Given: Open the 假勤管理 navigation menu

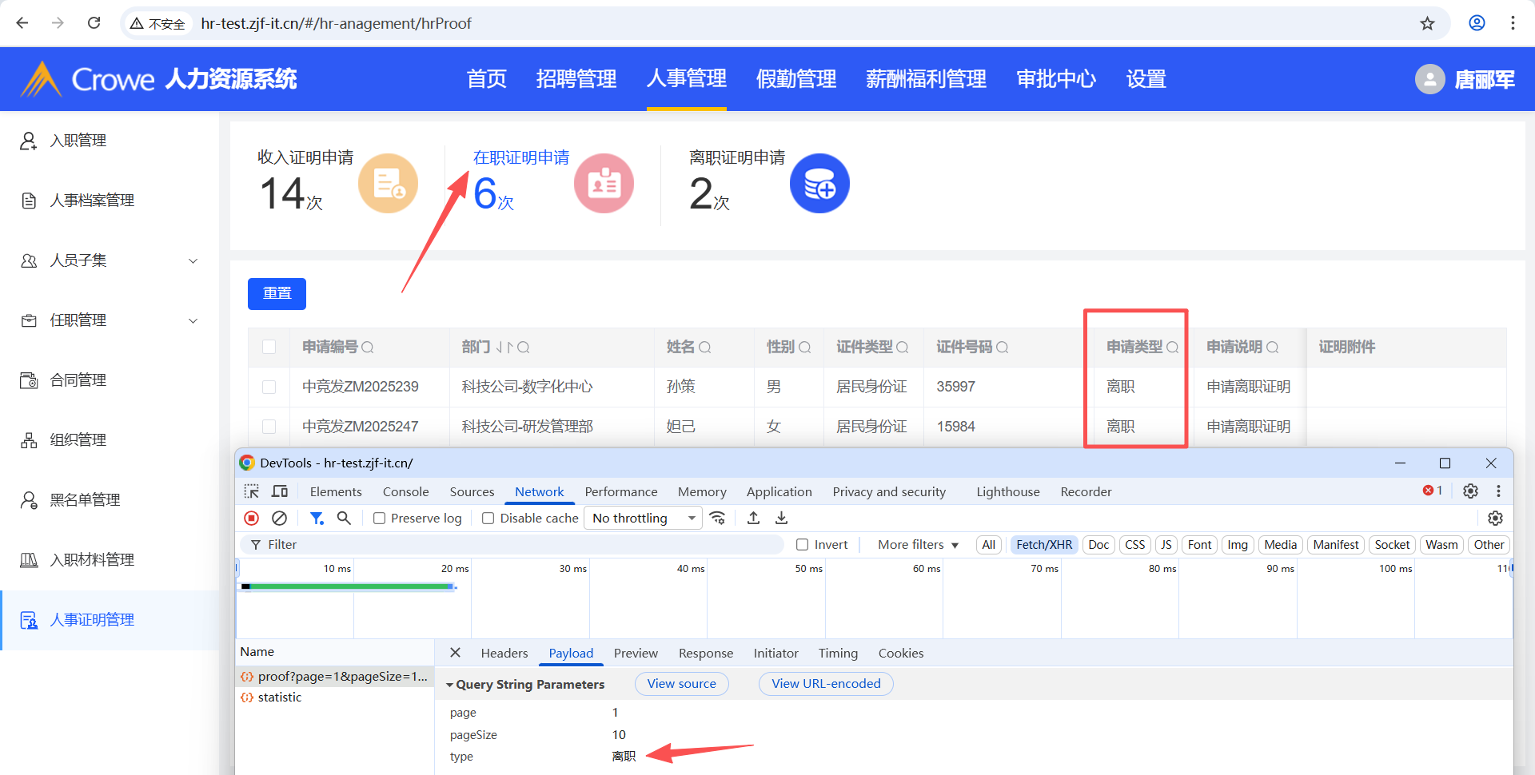Looking at the screenshot, I should coord(795,79).
